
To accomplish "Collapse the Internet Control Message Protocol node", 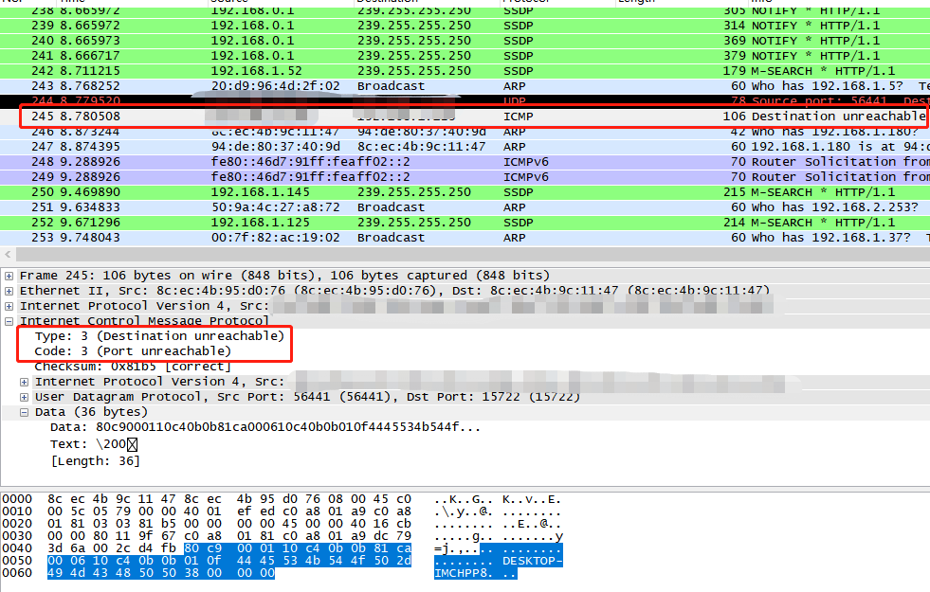I will click(9, 321).
